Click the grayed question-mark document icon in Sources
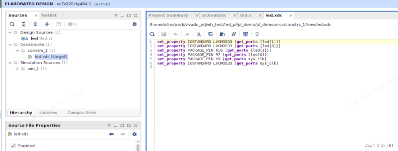Image resolution: width=398 pixels, height=151 pixels. click(x=59, y=24)
